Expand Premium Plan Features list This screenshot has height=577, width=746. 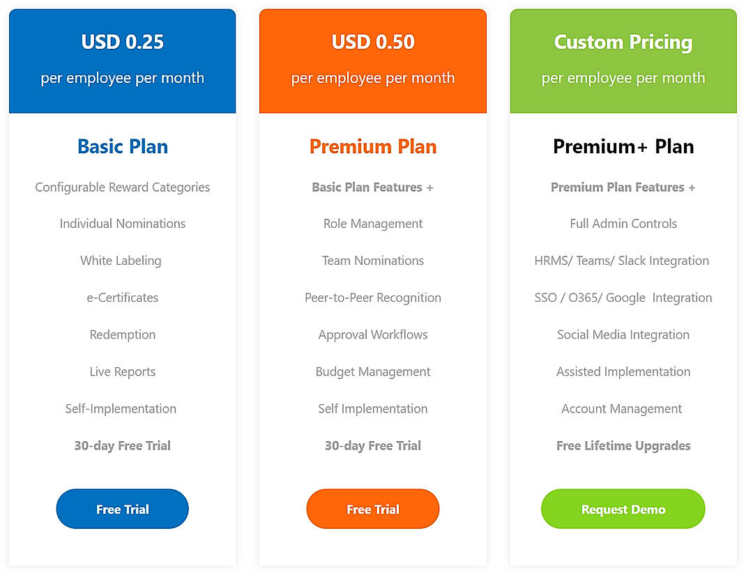[623, 187]
